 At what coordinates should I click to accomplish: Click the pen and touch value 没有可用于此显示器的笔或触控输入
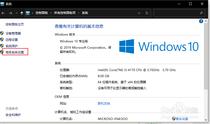122,88
